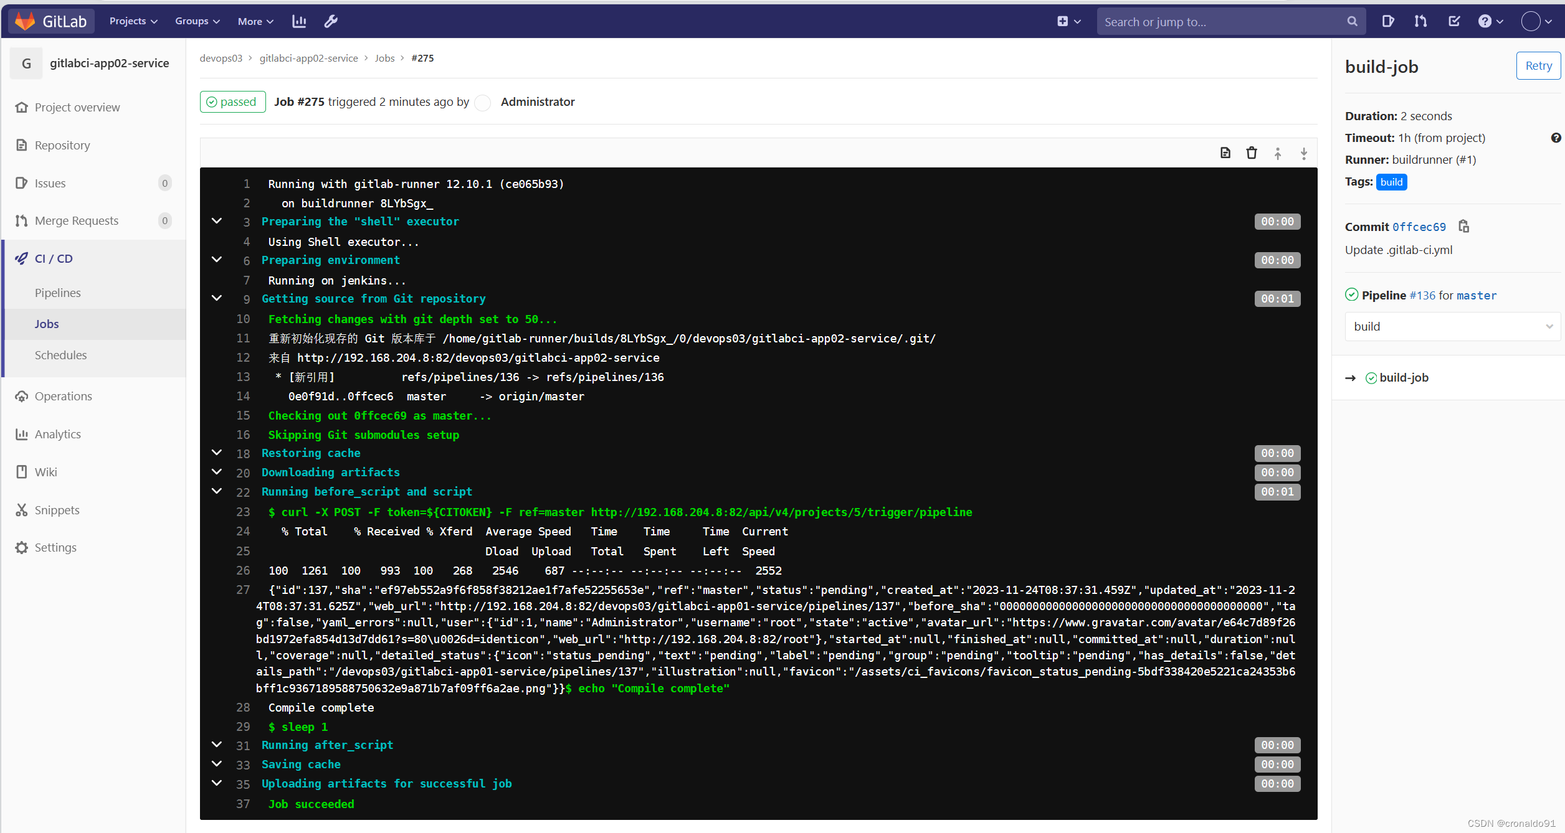Viewport: 1565px width, 833px height.
Task: Open merge requests icon in top bar
Action: [1420, 21]
